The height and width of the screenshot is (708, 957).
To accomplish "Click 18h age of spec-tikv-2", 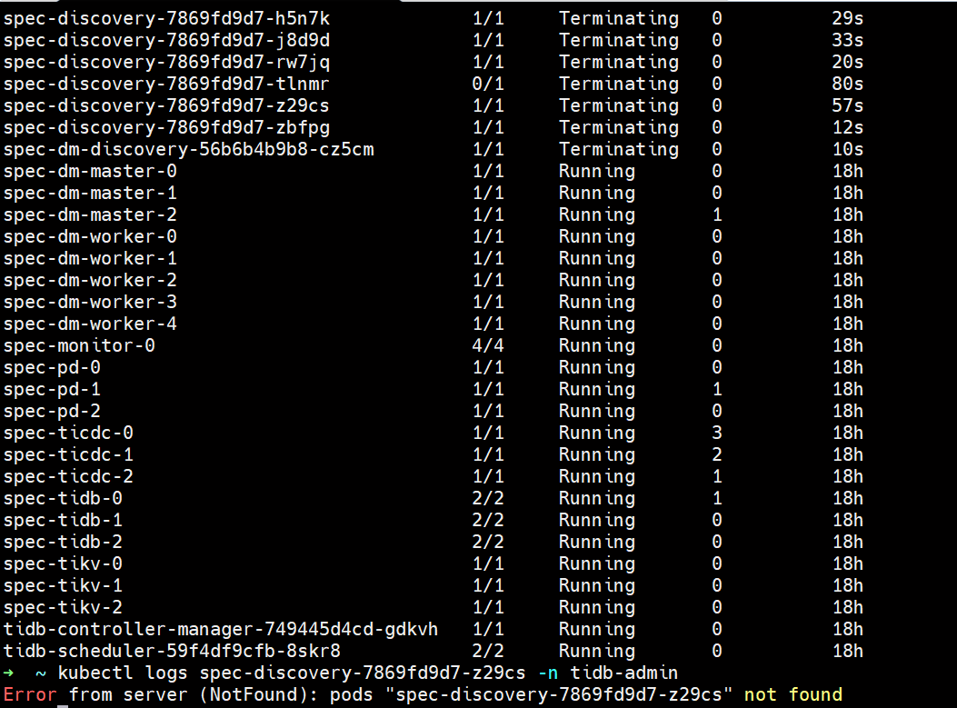I will click(x=848, y=608).
